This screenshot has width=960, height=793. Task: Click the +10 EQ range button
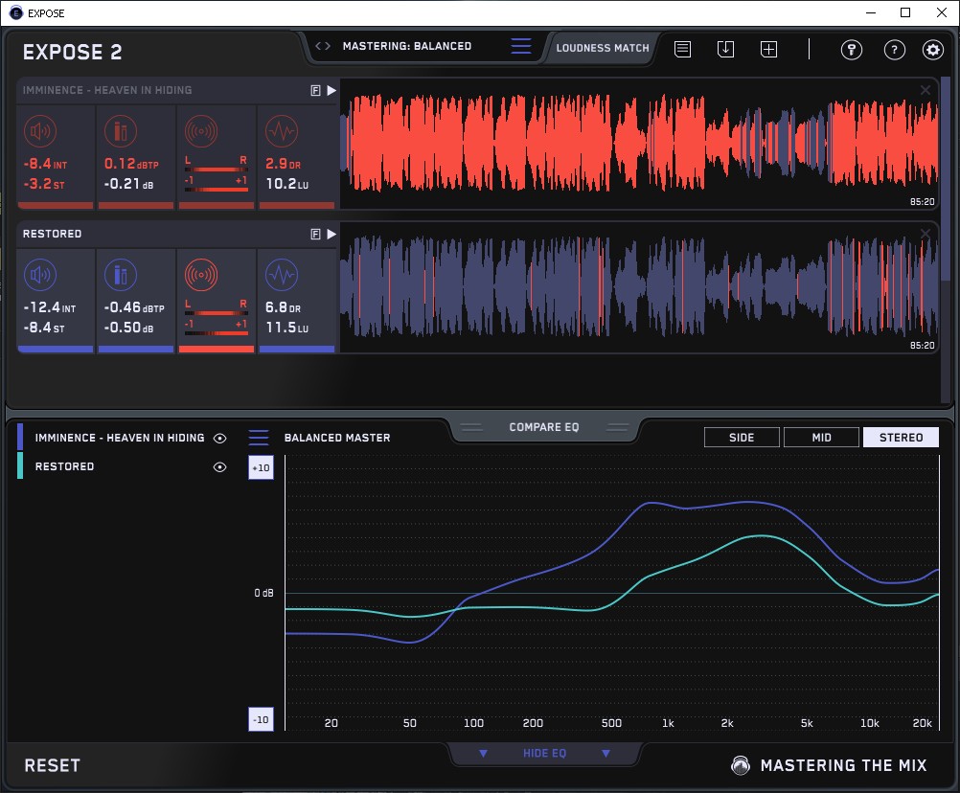pyautogui.click(x=261, y=468)
